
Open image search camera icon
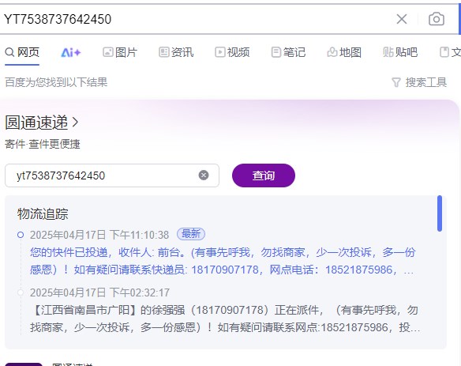(x=437, y=19)
